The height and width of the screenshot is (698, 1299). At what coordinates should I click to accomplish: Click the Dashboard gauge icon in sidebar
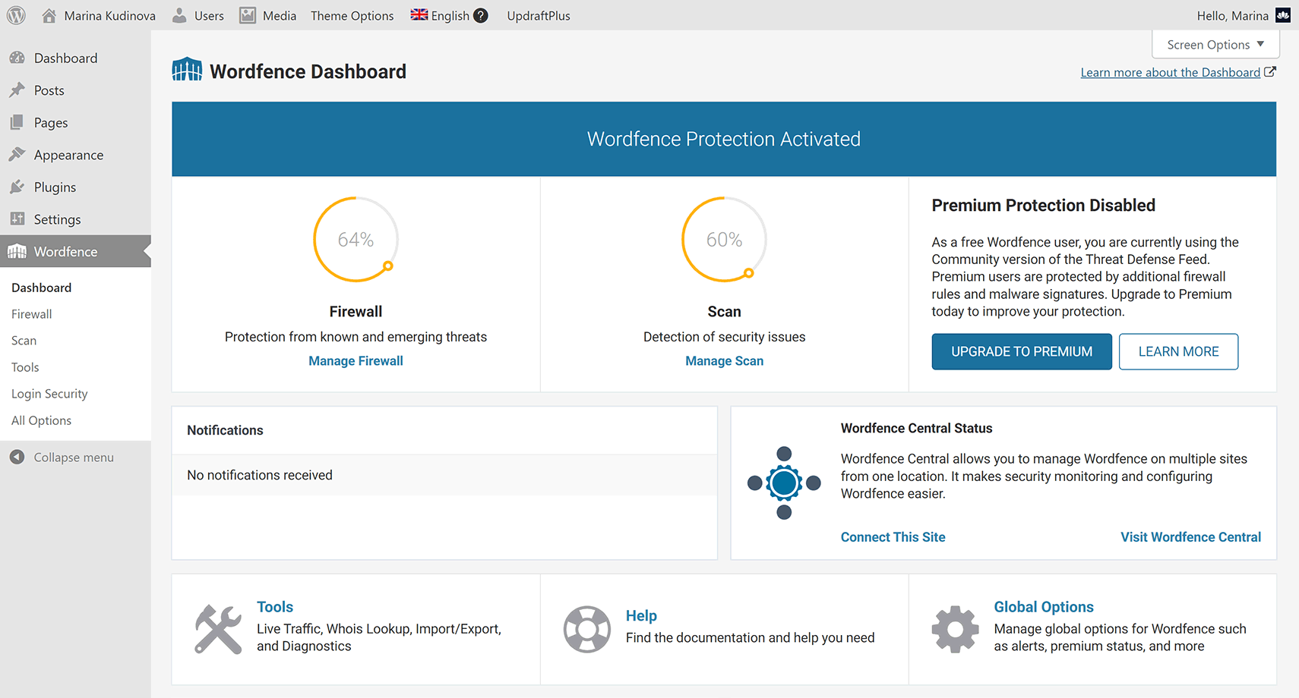point(17,58)
